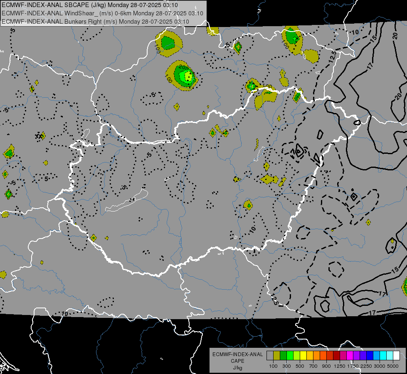
Task: Click the legend value 1250
Action: tap(340, 366)
